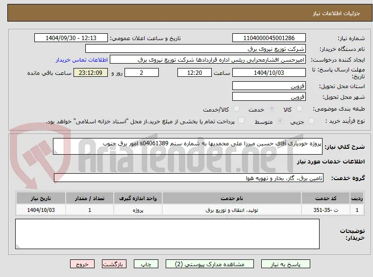373x277 pixels.
Task: Toggle the Islamic treasury payment checkbox
Action: click(x=241, y=120)
